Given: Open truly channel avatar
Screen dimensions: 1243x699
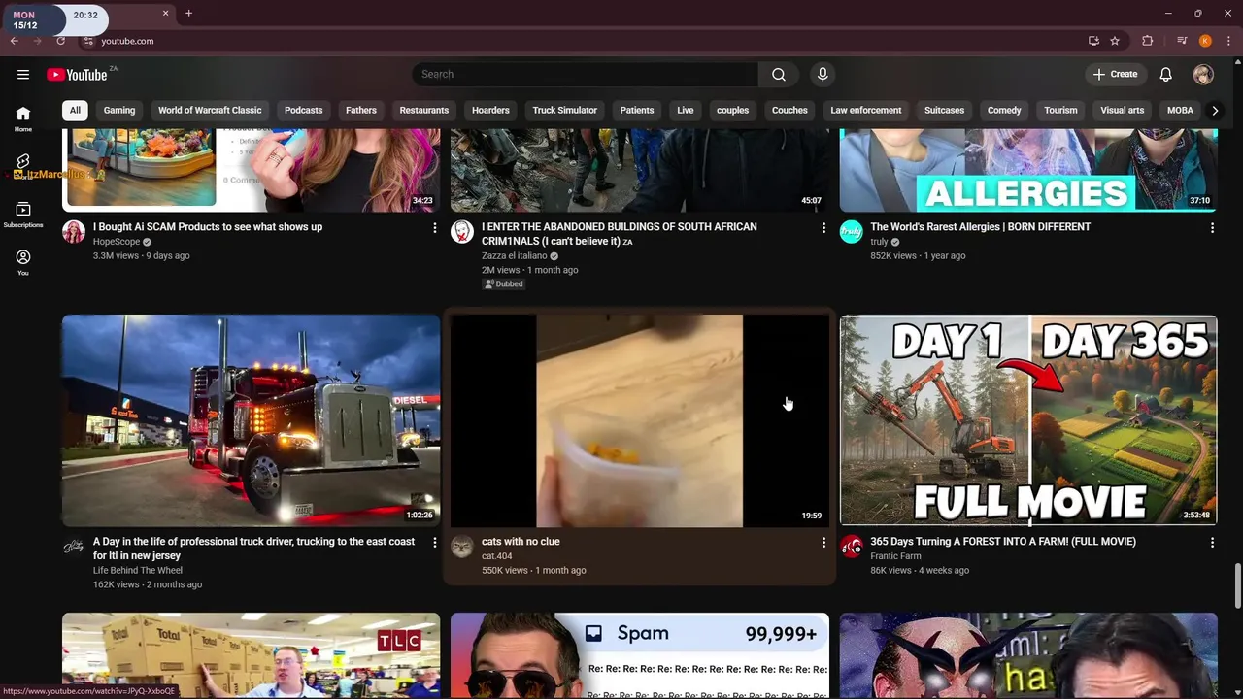Looking at the screenshot, I should [x=852, y=231].
